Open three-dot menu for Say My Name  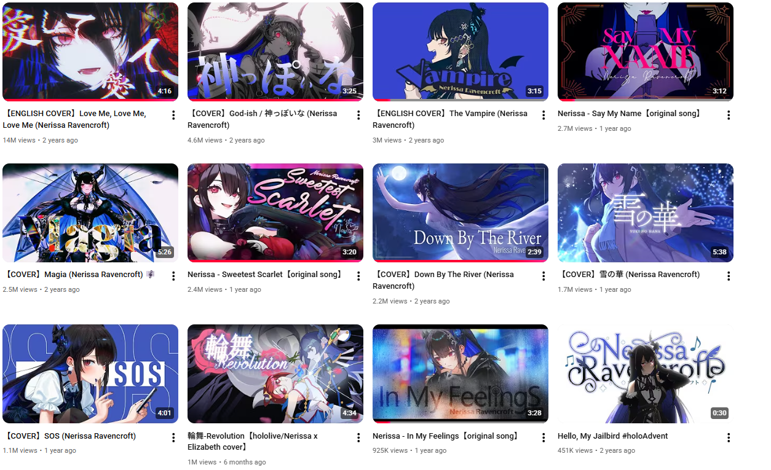point(729,115)
